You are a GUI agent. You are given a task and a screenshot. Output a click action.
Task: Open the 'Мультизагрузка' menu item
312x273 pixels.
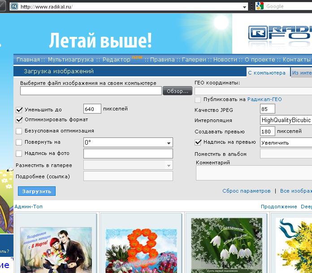tap(71, 60)
